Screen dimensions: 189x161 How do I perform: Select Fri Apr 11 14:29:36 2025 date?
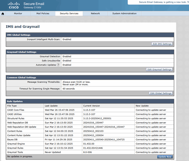click(x=59, y=140)
